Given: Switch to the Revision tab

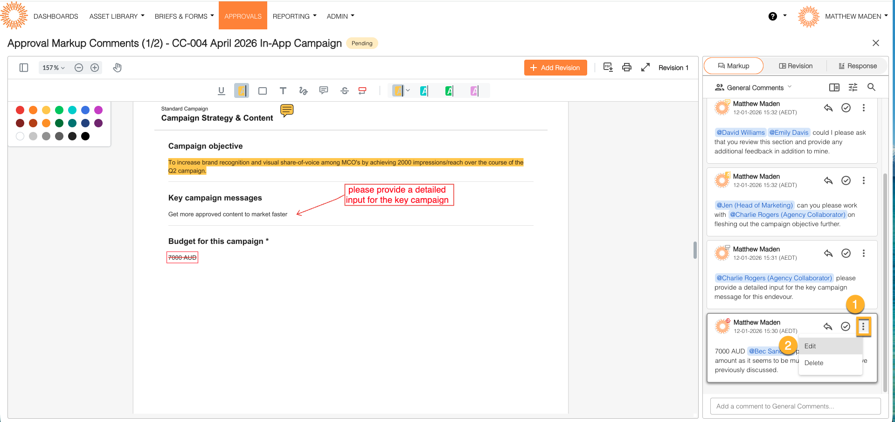Looking at the screenshot, I should click(x=796, y=66).
